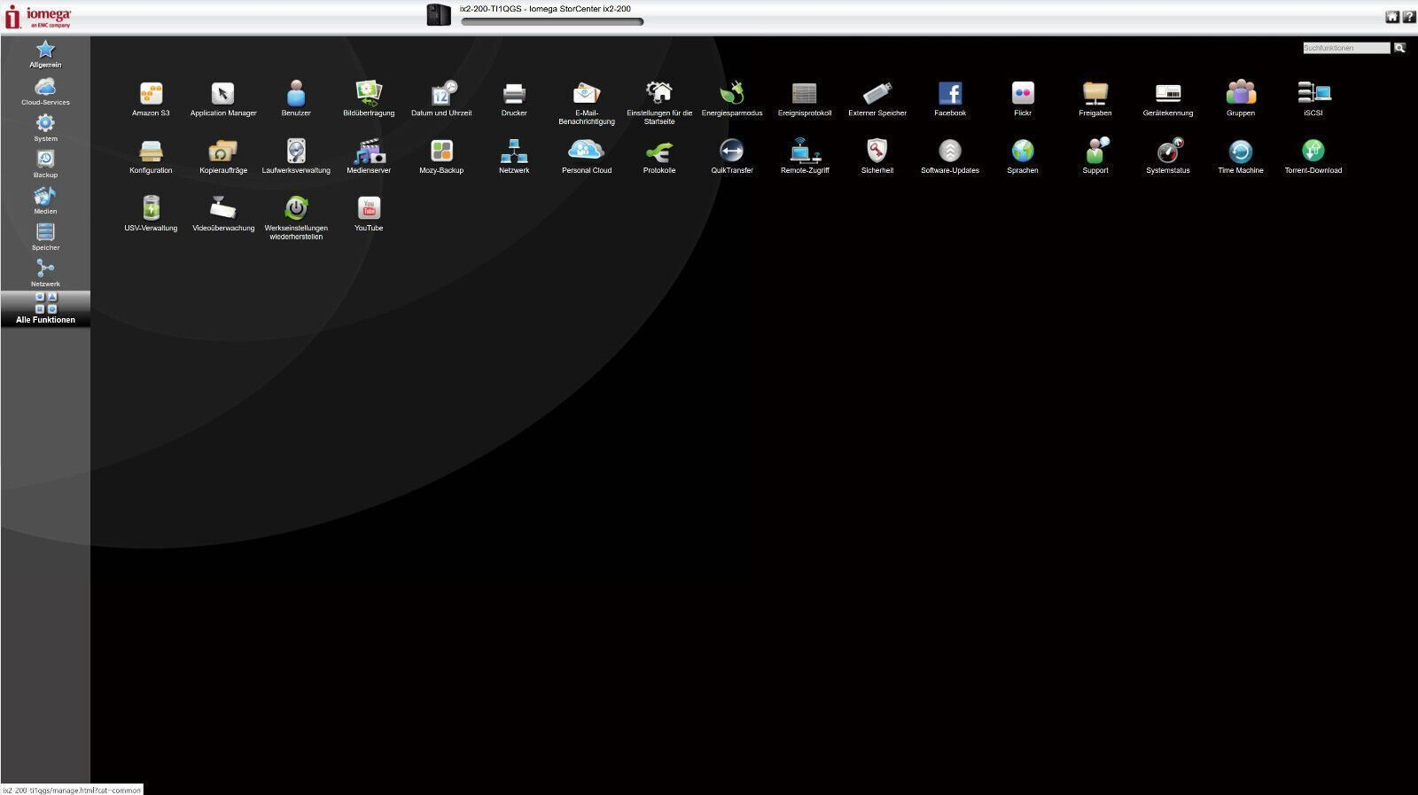
Task: Select the Allgemein category in sidebar
Action: click(x=45, y=53)
